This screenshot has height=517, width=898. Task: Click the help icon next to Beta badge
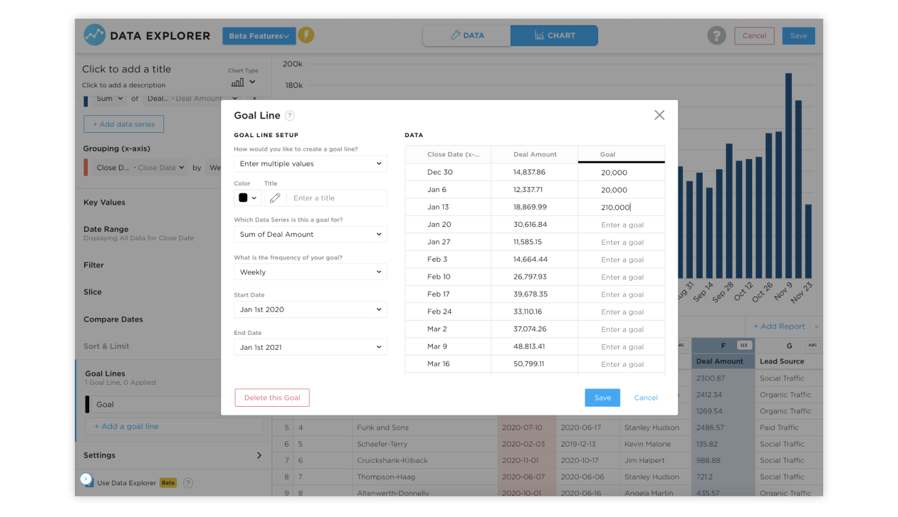tap(188, 483)
